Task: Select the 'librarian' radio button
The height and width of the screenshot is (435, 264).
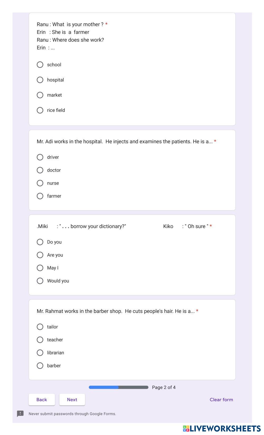Action: tap(40, 353)
